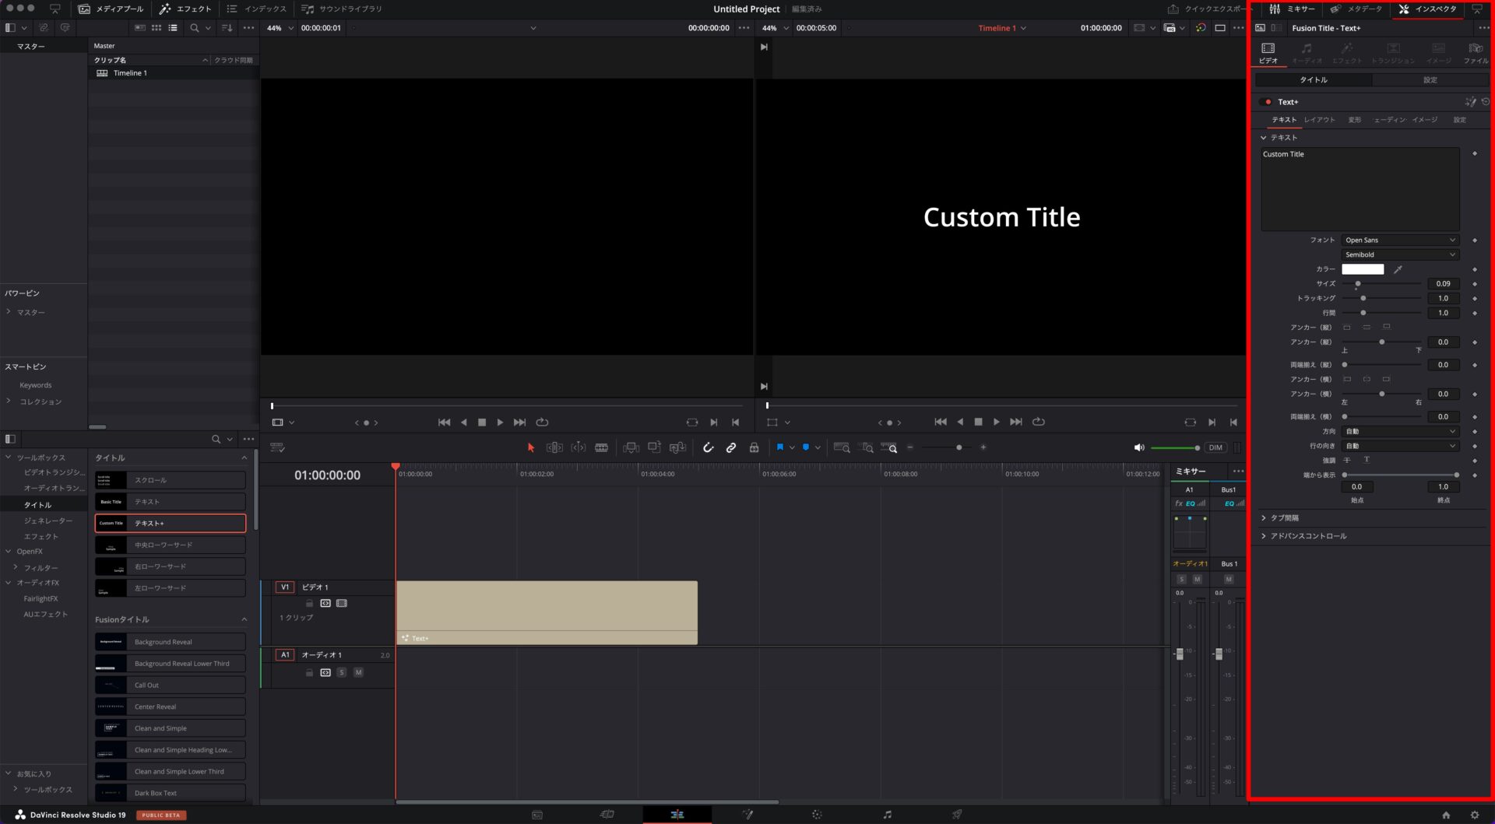Image resolution: width=1495 pixels, height=824 pixels.
Task: Click the white カラー swatch
Action: point(1363,269)
